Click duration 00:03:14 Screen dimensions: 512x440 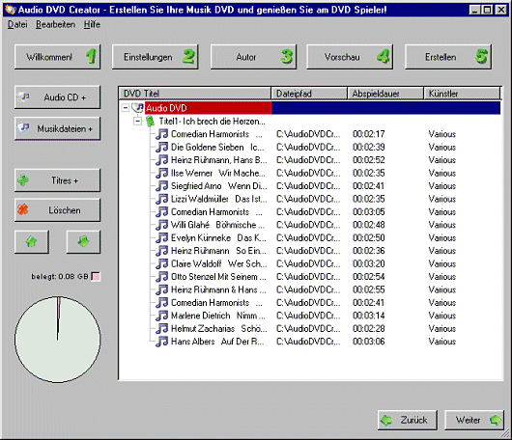click(x=369, y=316)
